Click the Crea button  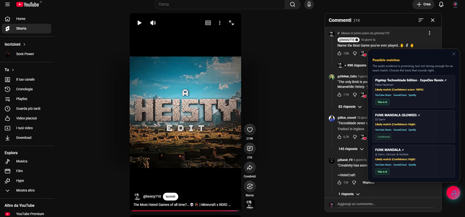coord(423,4)
